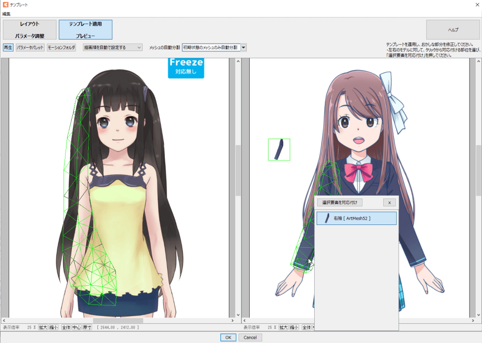The width and height of the screenshot is (482, 343).
Task: Click the pink bow tie on right model
Action: click(358, 172)
